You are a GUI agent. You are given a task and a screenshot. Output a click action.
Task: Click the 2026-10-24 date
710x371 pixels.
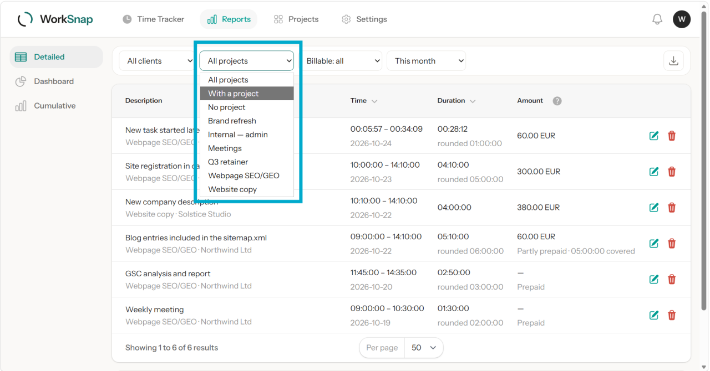[371, 143]
